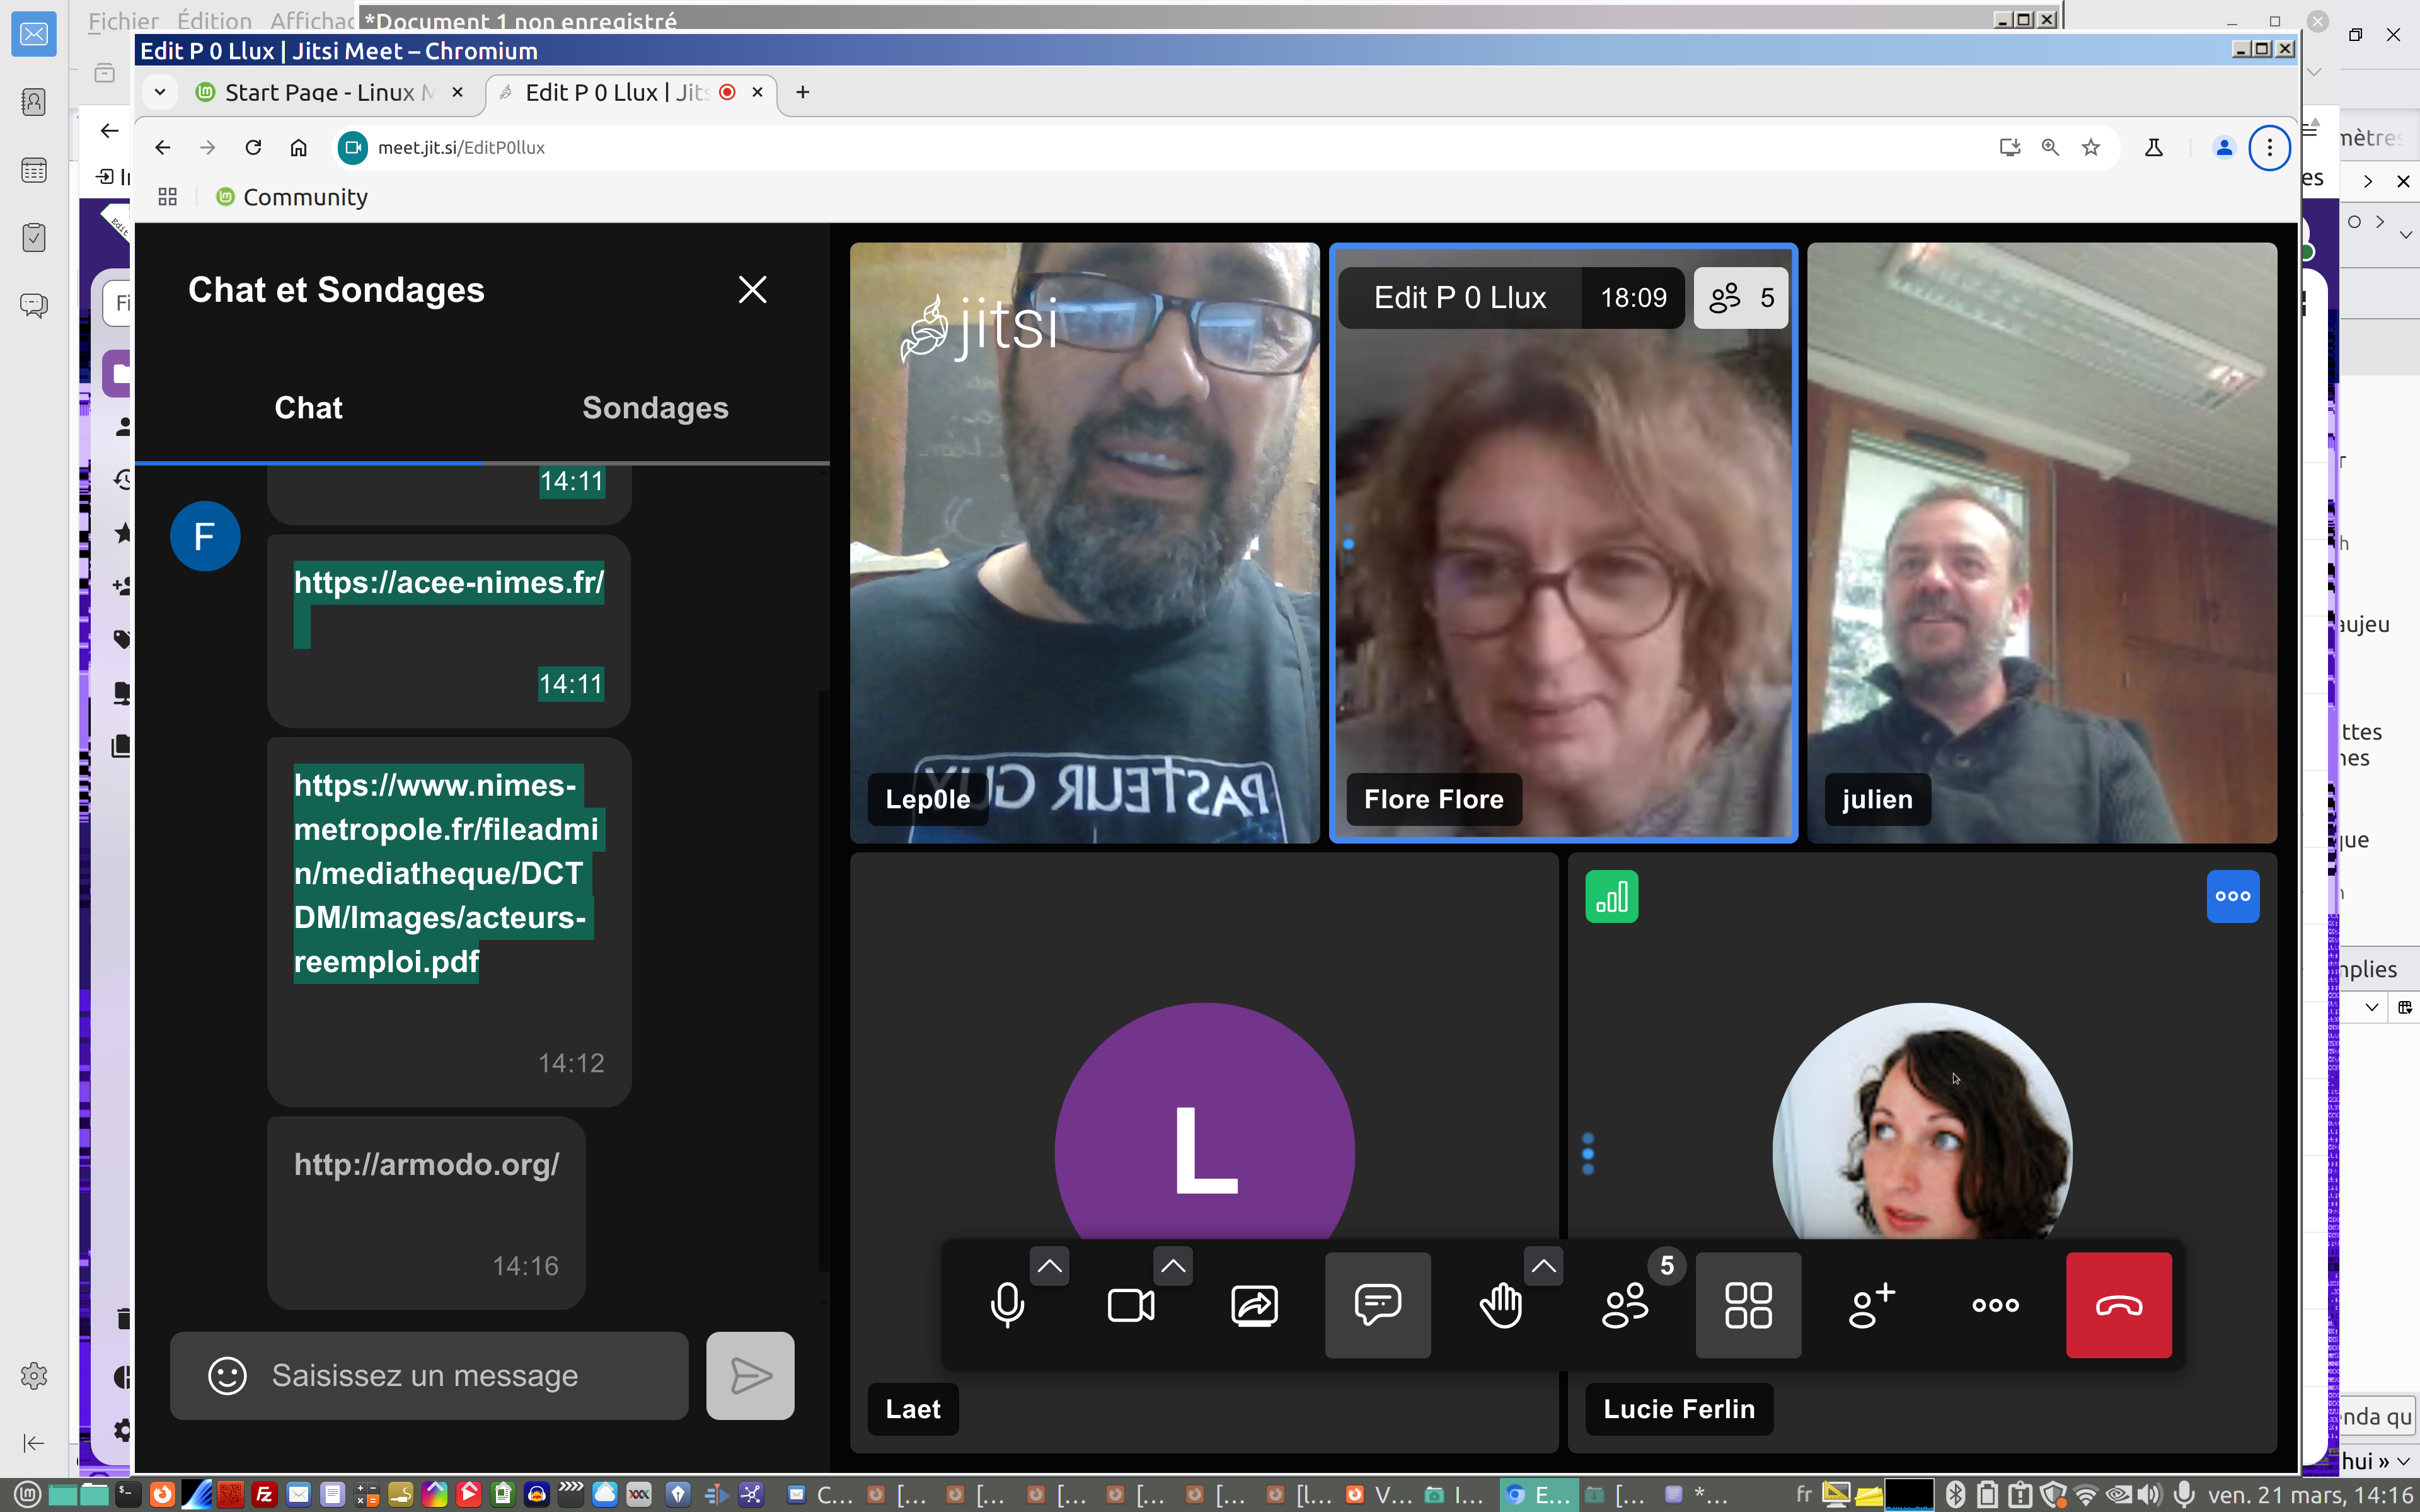The height and width of the screenshot is (1512, 2420).
Task: Toggle the camera off
Action: pyautogui.click(x=1131, y=1305)
